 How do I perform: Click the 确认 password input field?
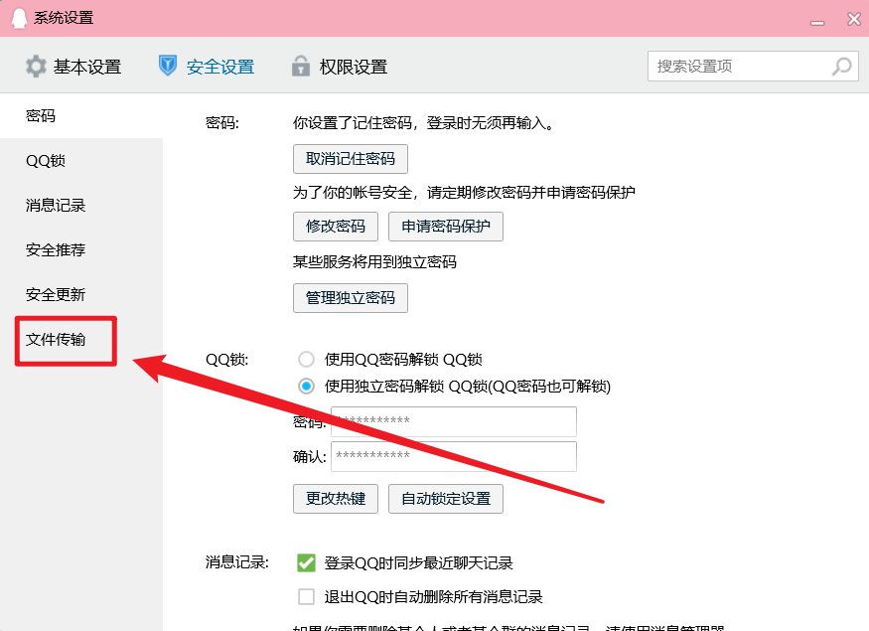(453, 456)
